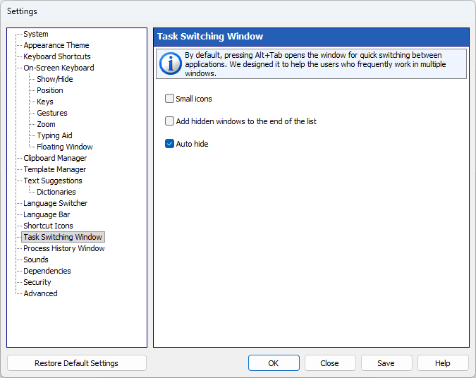Save the current settings
This screenshot has width=476, height=378.
click(386, 363)
